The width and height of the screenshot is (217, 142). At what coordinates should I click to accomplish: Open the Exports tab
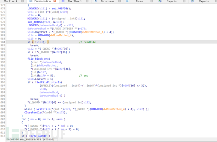204,1
